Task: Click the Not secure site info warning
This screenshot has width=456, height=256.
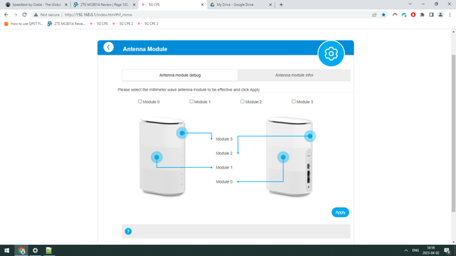Action: [47, 15]
